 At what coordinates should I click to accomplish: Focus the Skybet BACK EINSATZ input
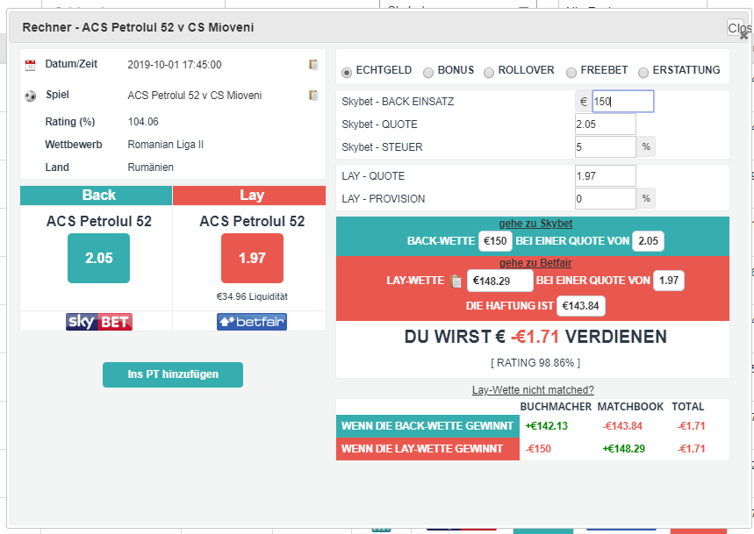[622, 102]
